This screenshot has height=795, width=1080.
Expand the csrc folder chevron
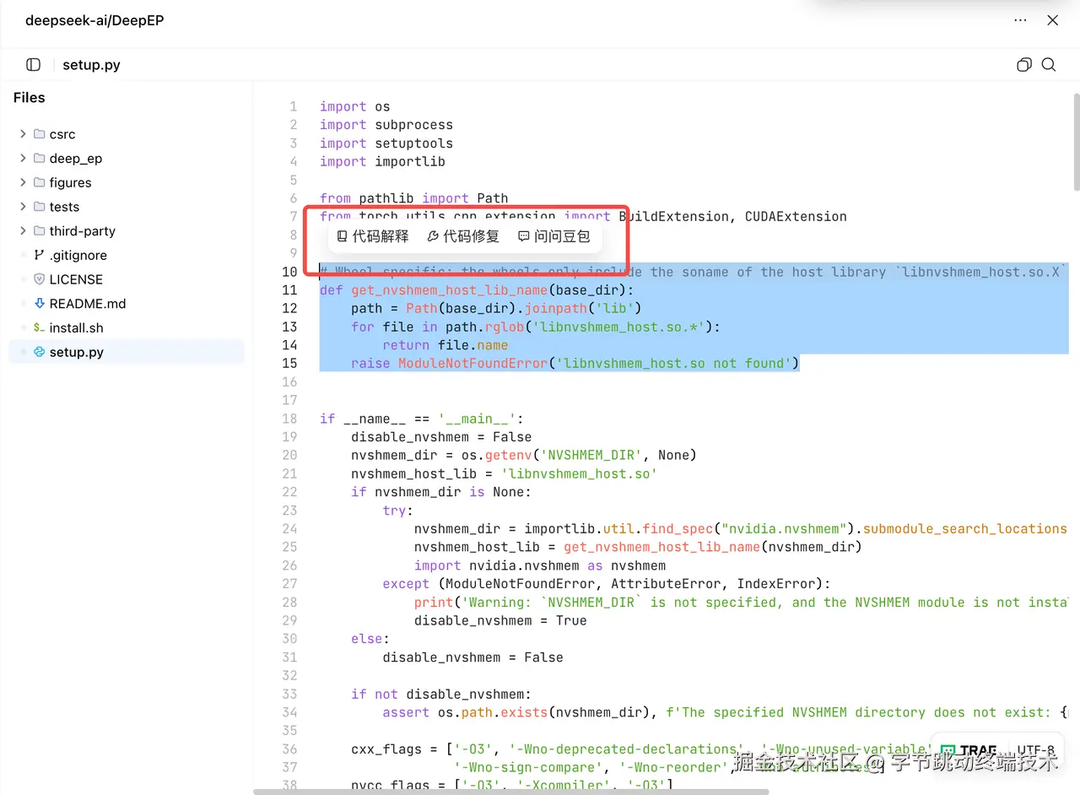tap(23, 134)
